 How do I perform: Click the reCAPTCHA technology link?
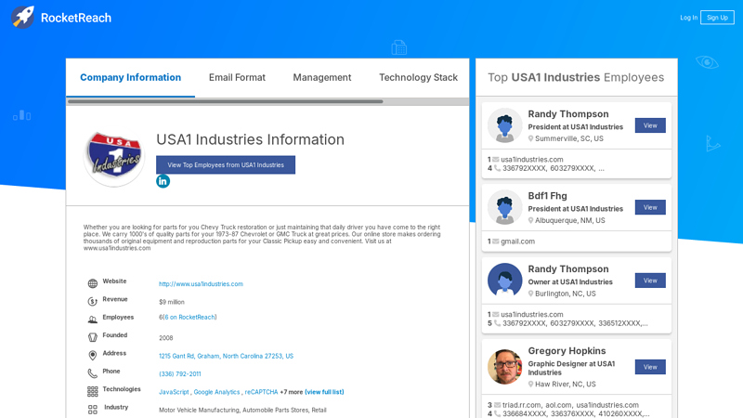(x=261, y=392)
